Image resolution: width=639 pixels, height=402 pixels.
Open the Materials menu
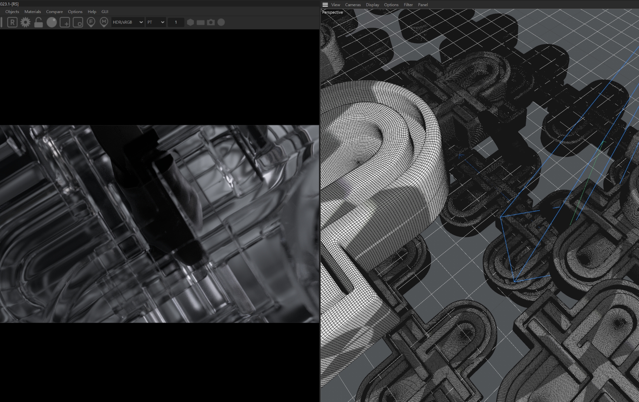[33, 12]
